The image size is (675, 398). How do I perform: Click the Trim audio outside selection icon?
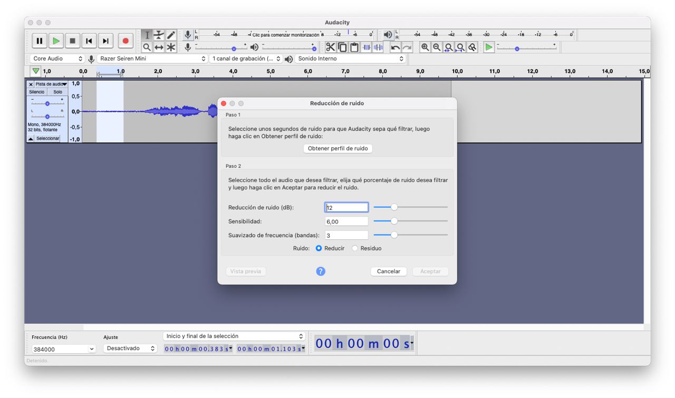pos(367,47)
